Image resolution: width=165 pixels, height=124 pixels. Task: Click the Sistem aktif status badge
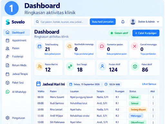[120, 33]
